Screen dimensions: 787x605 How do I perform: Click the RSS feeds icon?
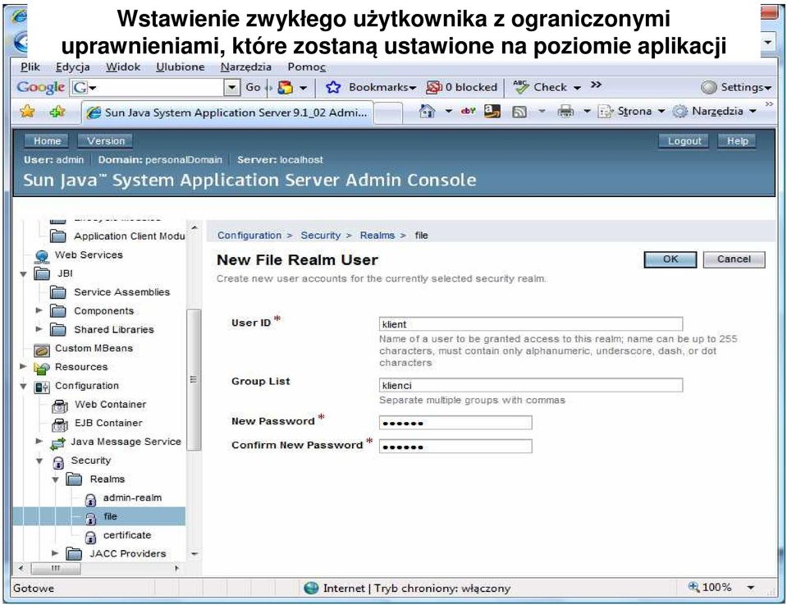[x=519, y=112]
